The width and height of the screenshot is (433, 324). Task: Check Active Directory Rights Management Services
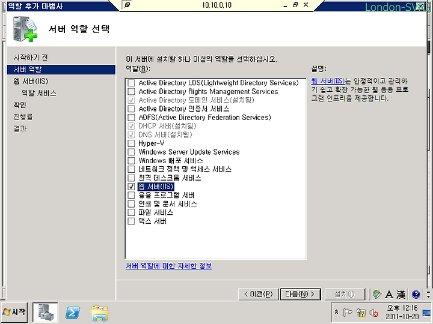131,91
